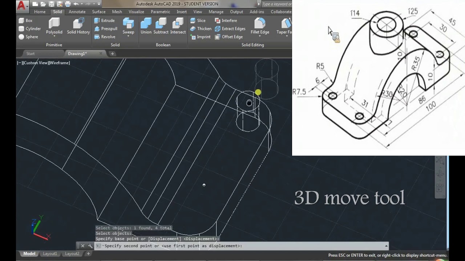Open the Insert ribbon tab
Viewport: 465px width, 261px height.
point(182,12)
